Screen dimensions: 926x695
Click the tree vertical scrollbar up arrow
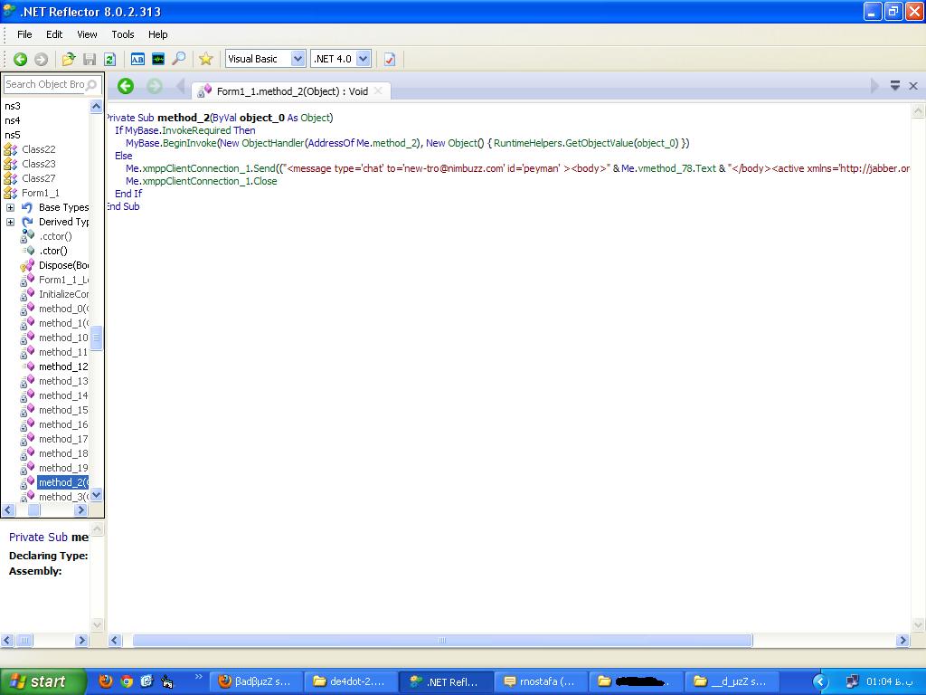(96, 107)
